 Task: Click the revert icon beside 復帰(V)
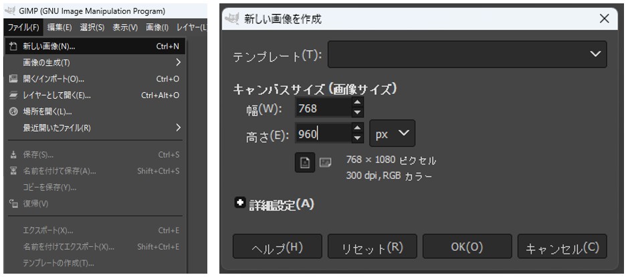(x=13, y=204)
